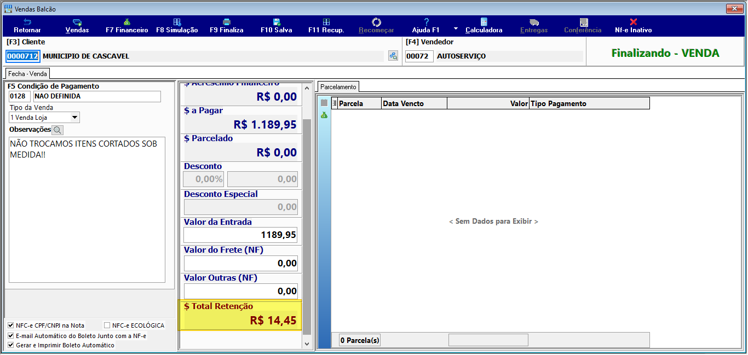Open the Calculadora tool

[484, 26]
